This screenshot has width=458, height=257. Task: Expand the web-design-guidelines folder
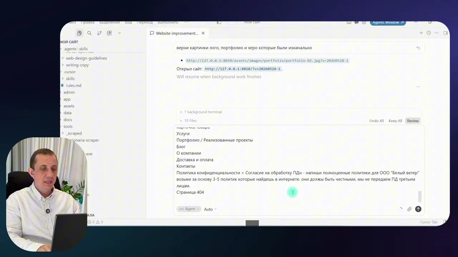click(86, 58)
